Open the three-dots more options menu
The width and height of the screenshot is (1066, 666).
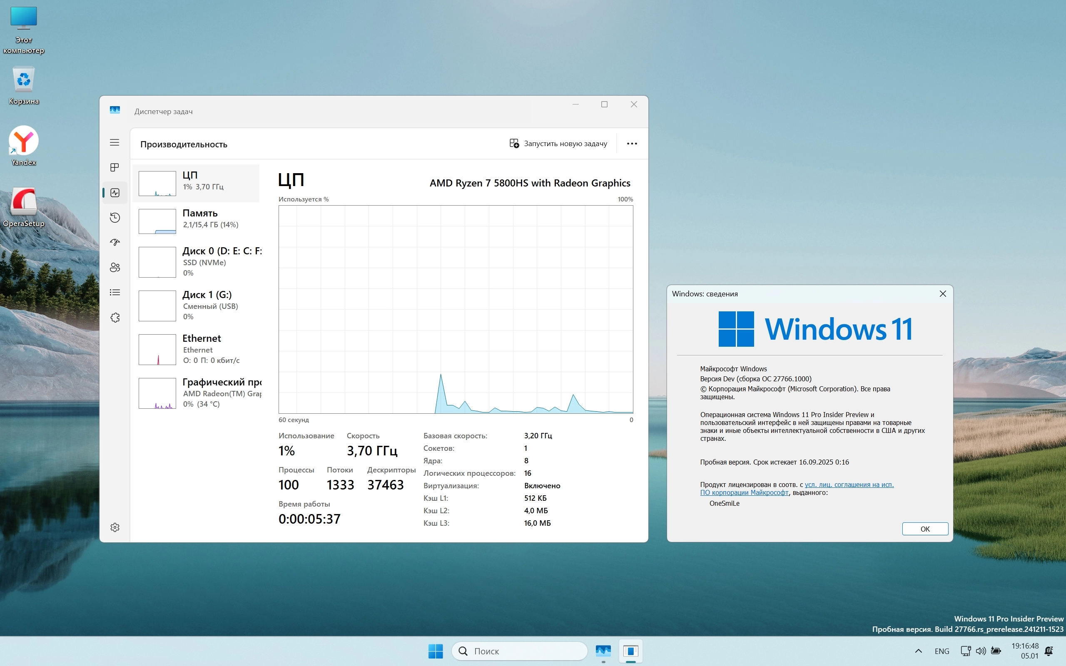tap(632, 144)
